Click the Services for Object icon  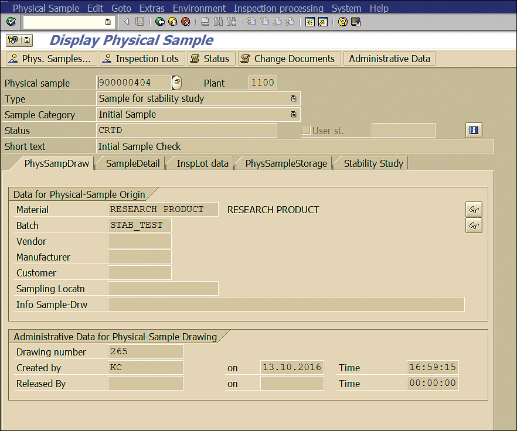coord(13,40)
